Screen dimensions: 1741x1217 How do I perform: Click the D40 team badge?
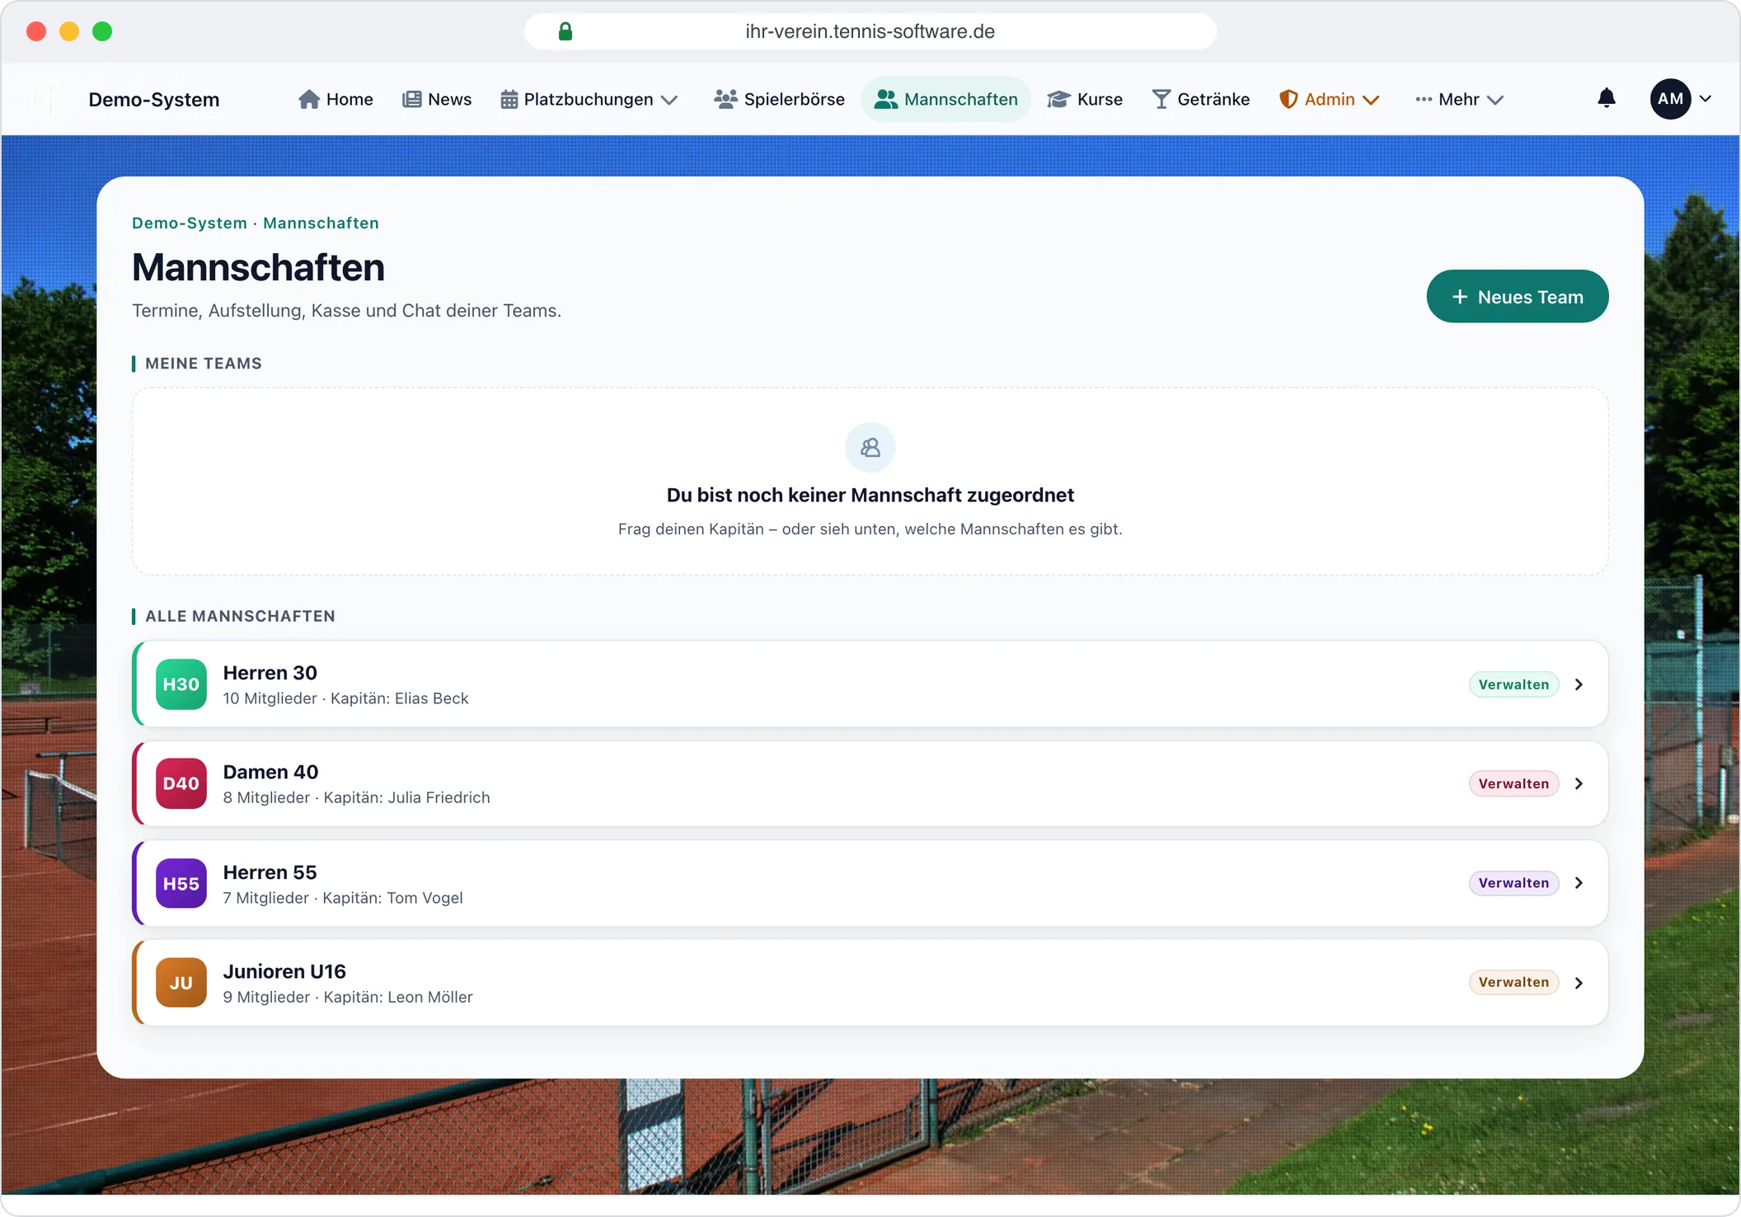(x=181, y=783)
